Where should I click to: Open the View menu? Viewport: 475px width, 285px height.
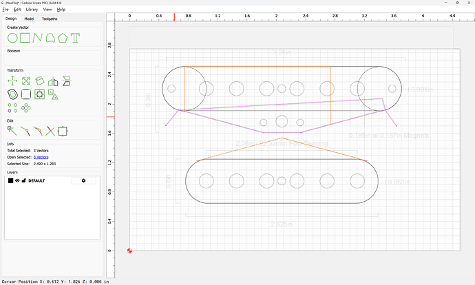pyautogui.click(x=47, y=10)
